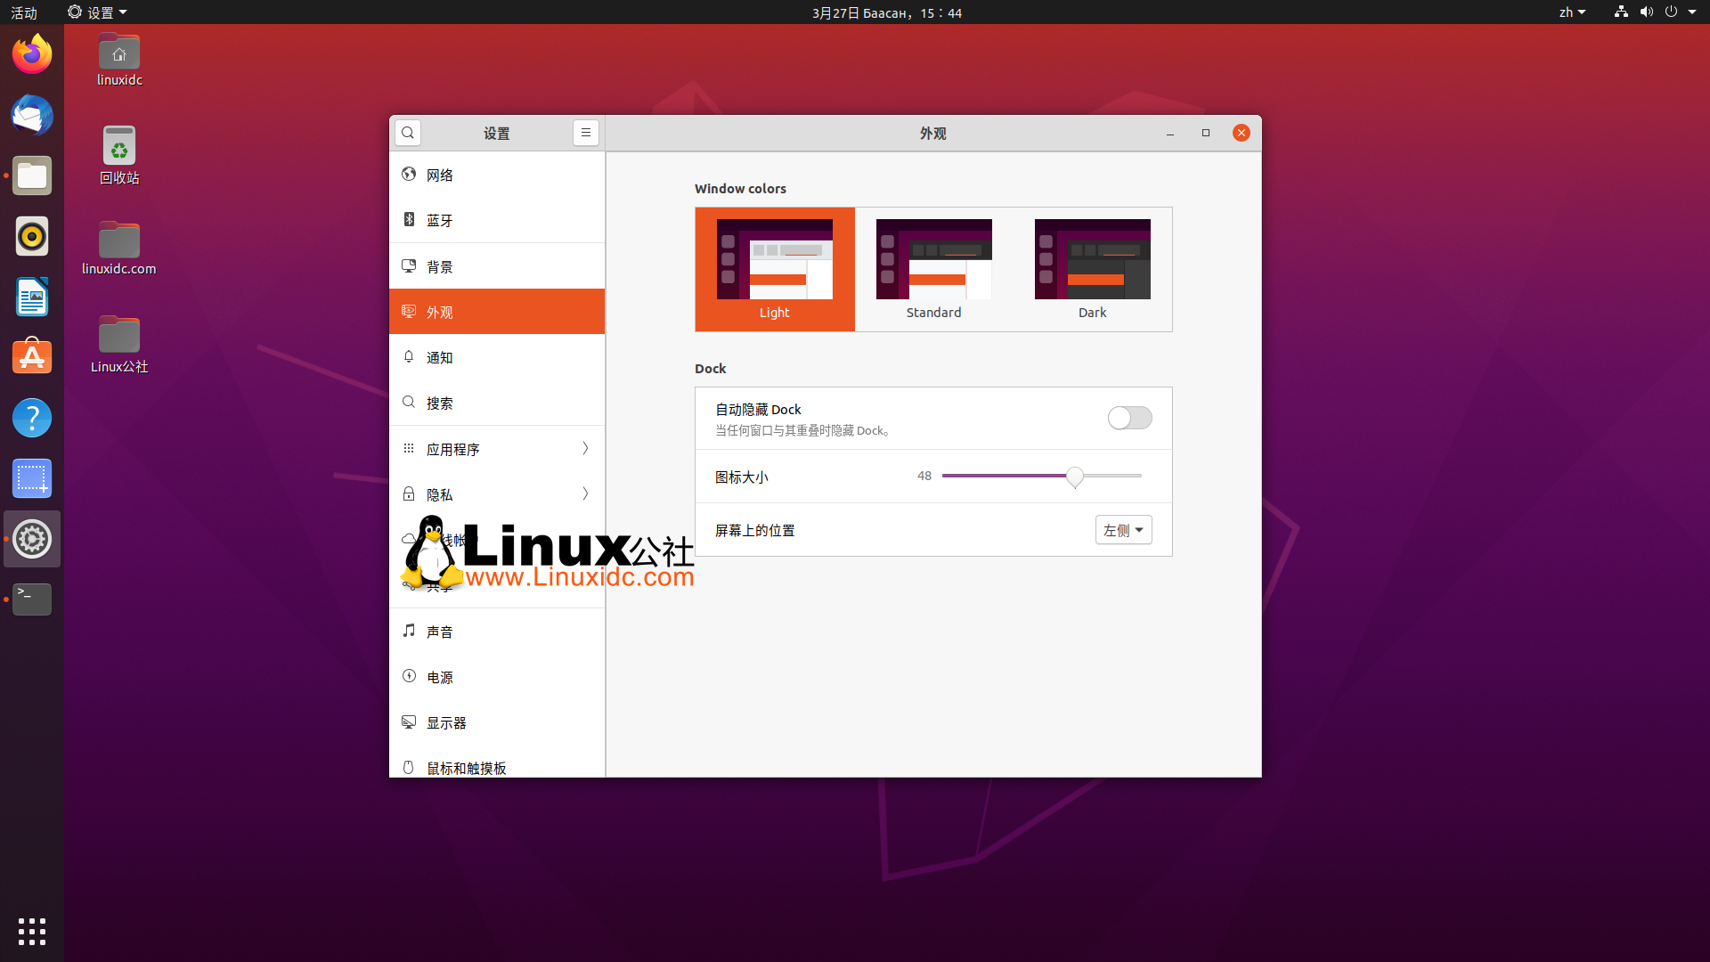Open the 声音 (Sound) settings panel

tap(440, 631)
